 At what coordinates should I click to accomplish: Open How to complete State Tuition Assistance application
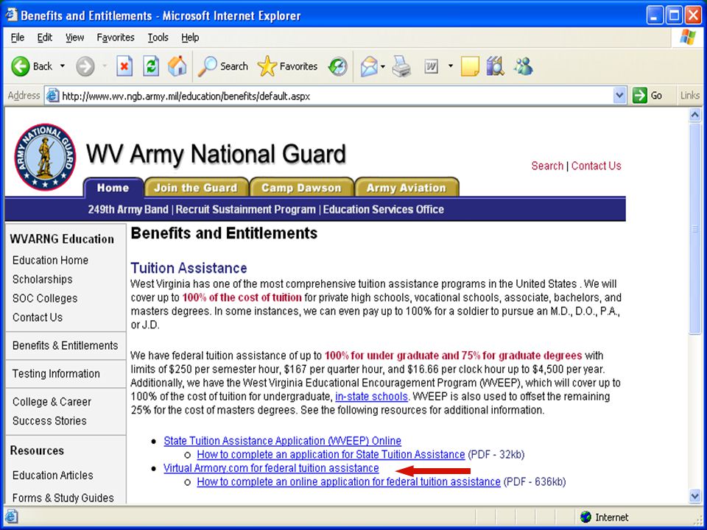click(331, 454)
